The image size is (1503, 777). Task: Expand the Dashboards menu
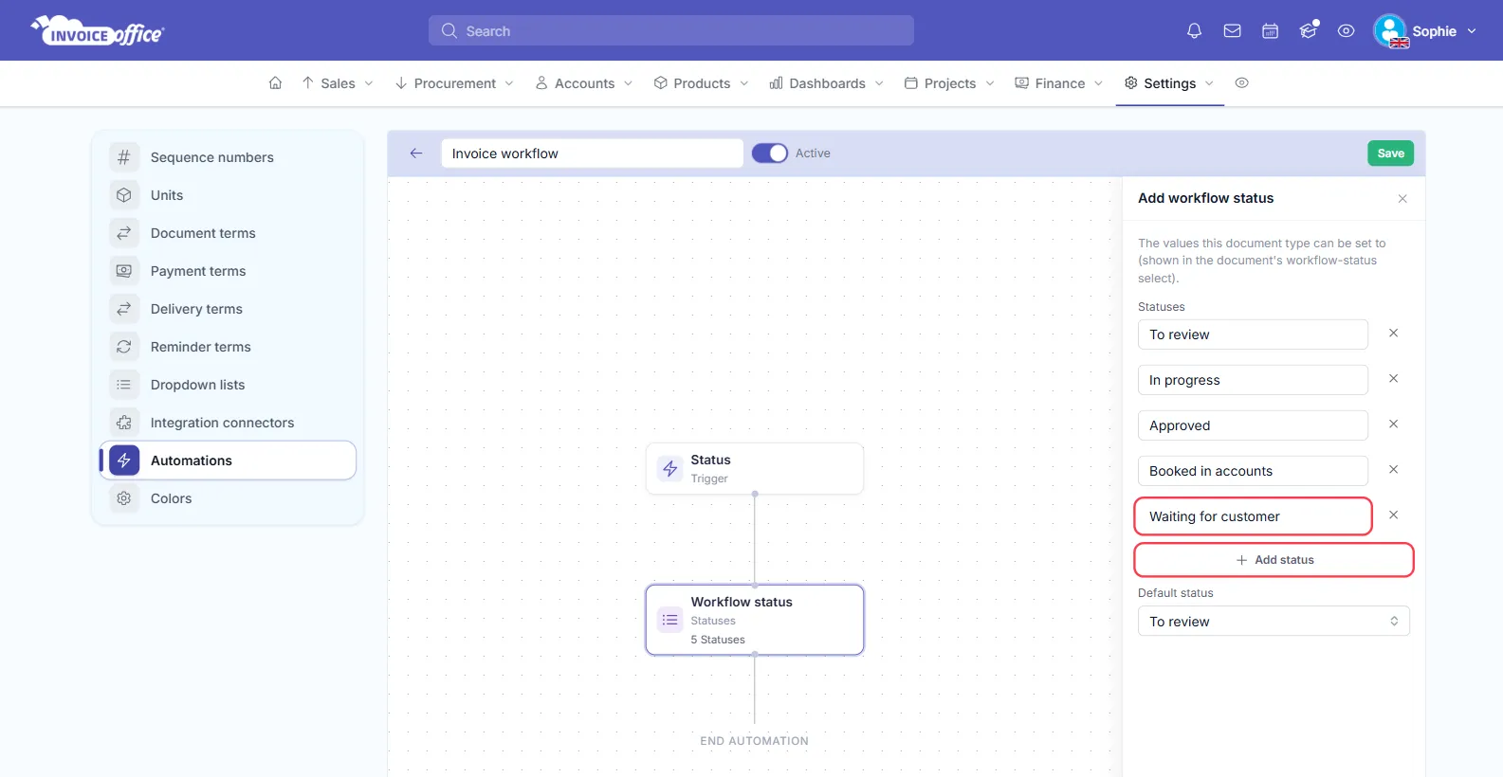pyautogui.click(x=827, y=83)
